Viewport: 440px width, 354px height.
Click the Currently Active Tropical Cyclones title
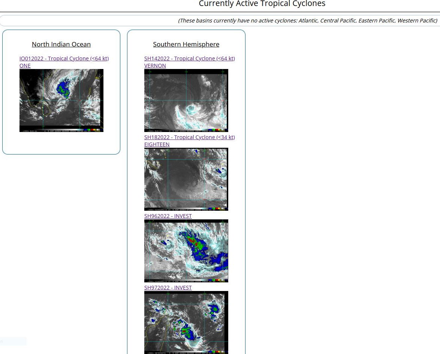(262, 4)
